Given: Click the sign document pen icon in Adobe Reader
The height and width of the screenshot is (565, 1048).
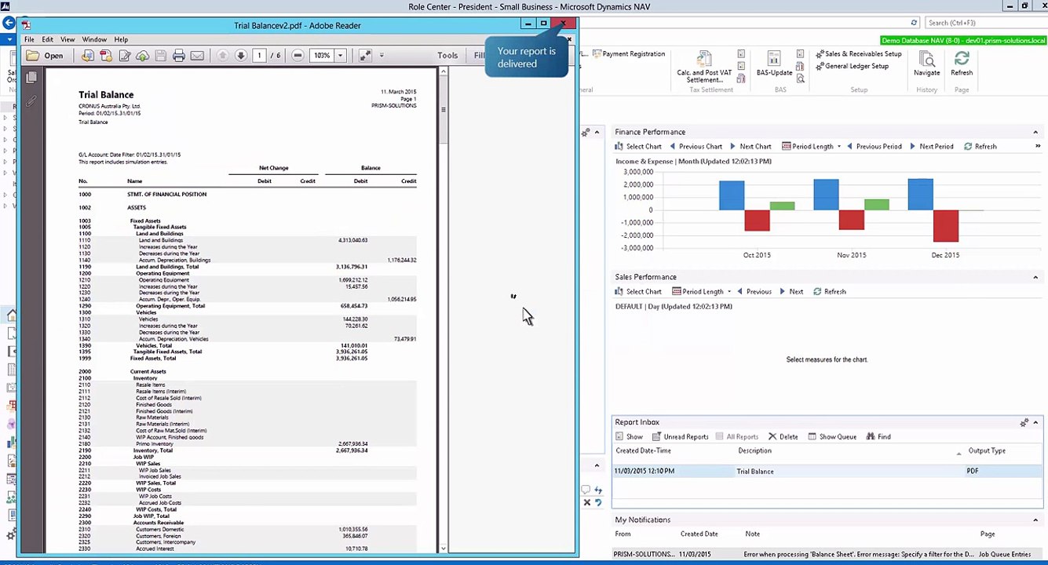Looking at the screenshot, I should point(125,56).
